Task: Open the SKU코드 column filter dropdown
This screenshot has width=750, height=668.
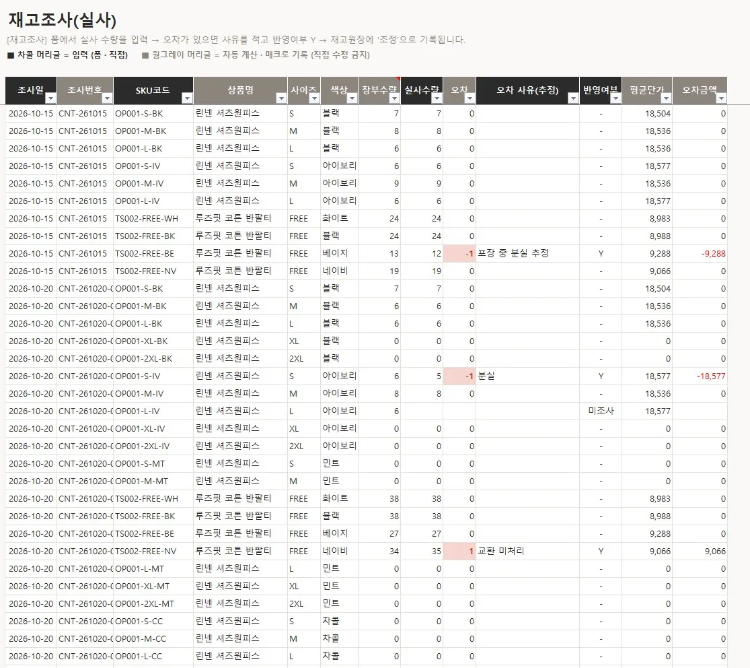Action: click(187, 98)
